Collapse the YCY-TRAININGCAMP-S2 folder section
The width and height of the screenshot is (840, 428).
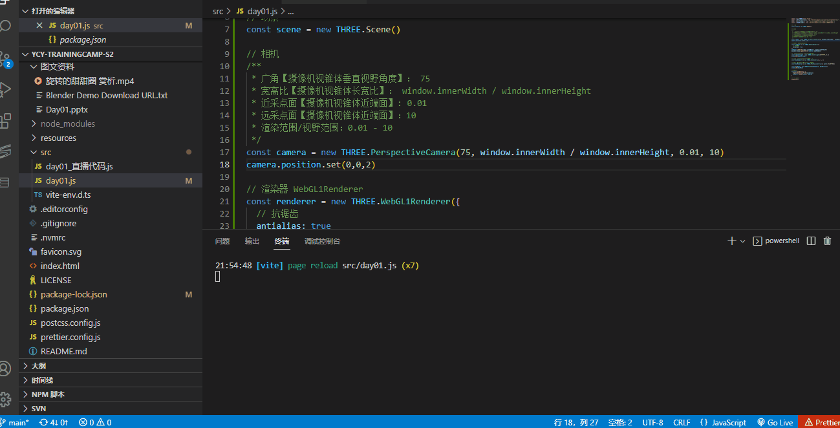tap(111, 54)
